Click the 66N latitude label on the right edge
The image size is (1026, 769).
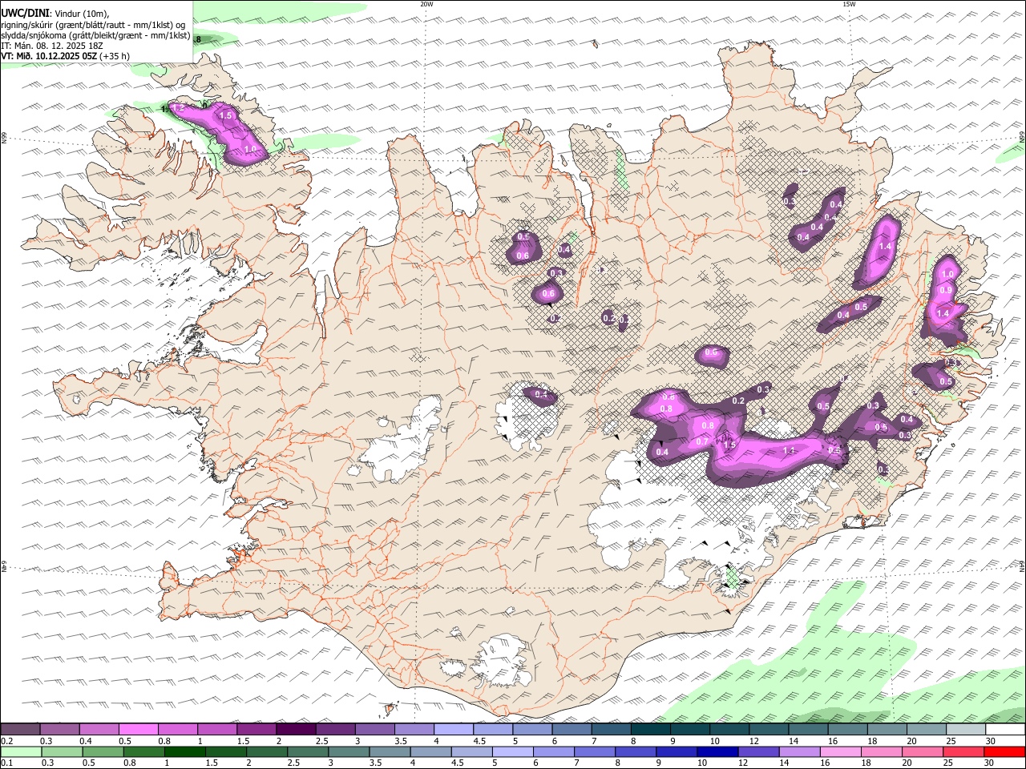coord(1022,137)
